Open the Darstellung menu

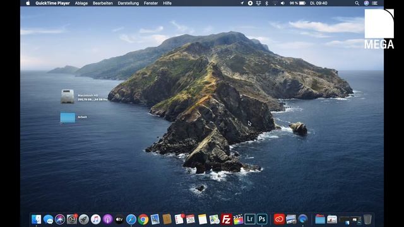tap(128, 3)
